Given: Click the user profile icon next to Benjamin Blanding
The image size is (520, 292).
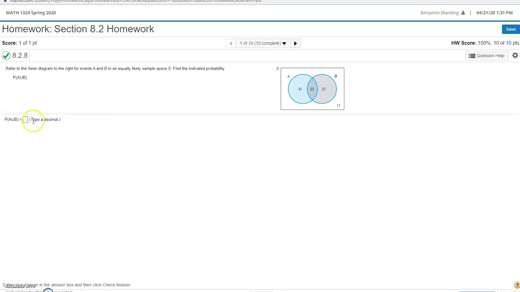Looking at the screenshot, I should (x=463, y=13).
